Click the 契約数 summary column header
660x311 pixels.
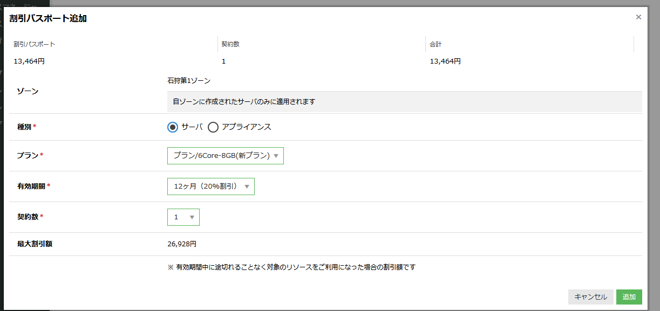click(x=230, y=44)
